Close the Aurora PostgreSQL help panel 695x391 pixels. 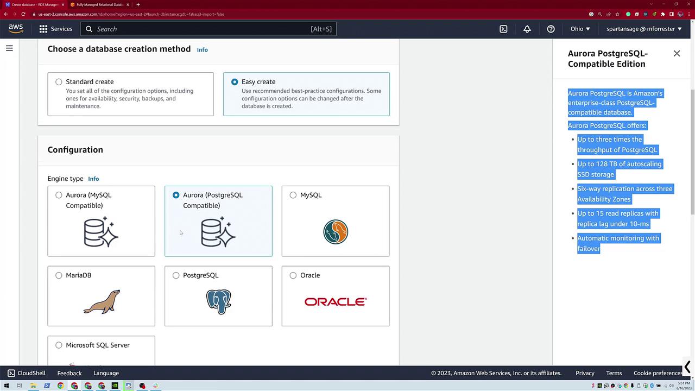[x=677, y=53]
